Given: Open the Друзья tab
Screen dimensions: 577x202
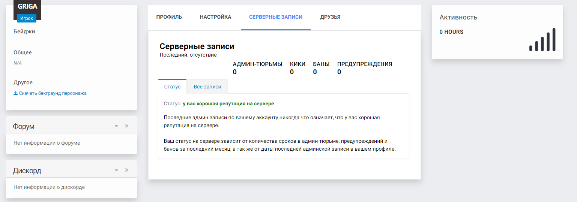Looking at the screenshot, I should [x=330, y=17].
